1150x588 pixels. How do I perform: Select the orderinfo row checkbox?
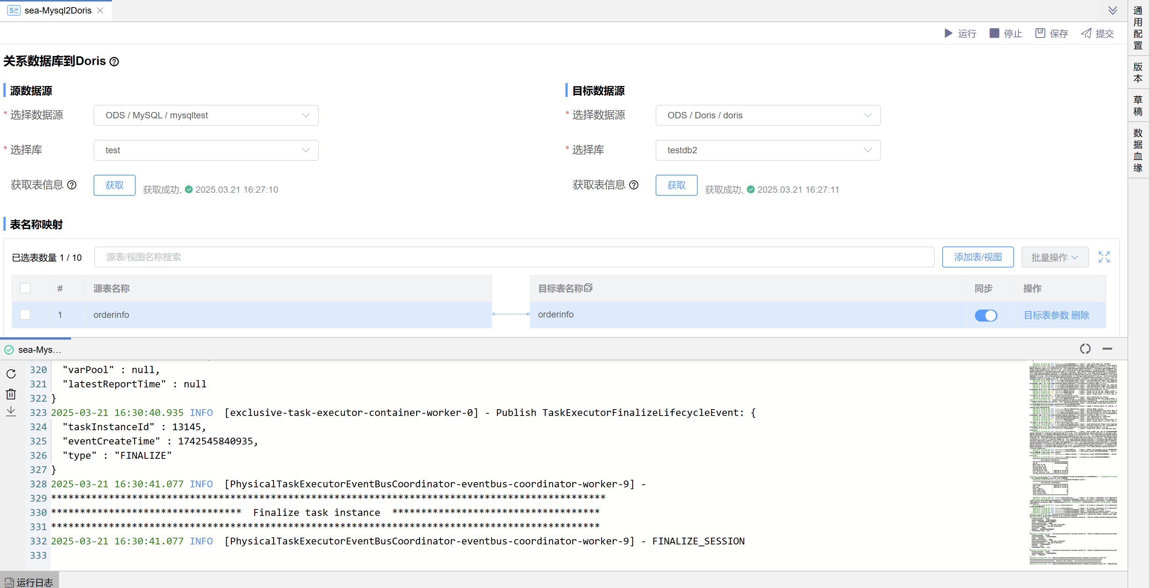[25, 314]
